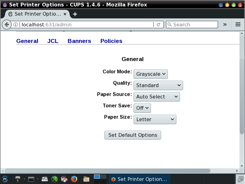
Task: Open the Policies link
Action: pos(111,41)
